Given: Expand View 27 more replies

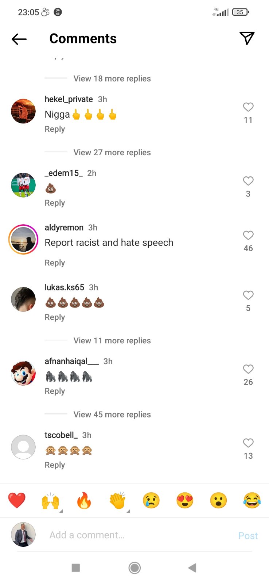Looking at the screenshot, I should 112,152.
